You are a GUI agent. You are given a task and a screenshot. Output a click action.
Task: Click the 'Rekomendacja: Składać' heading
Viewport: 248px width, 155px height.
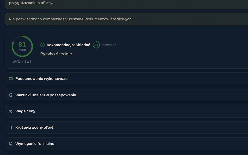68,45
